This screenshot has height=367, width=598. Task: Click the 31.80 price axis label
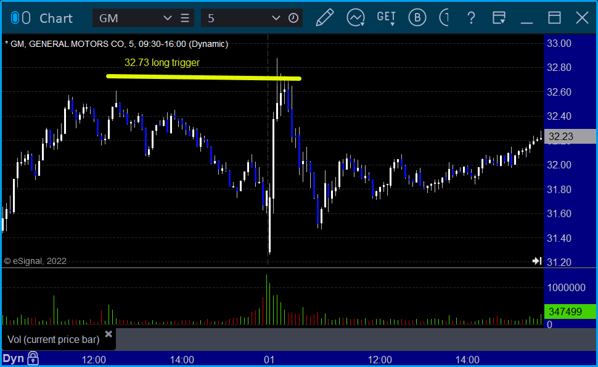(559, 189)
